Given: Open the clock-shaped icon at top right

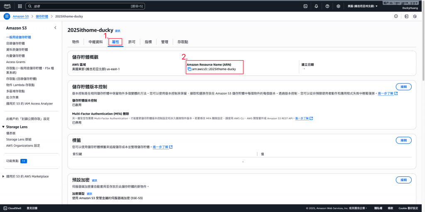Looking at the screenshot, I should 415,16.
